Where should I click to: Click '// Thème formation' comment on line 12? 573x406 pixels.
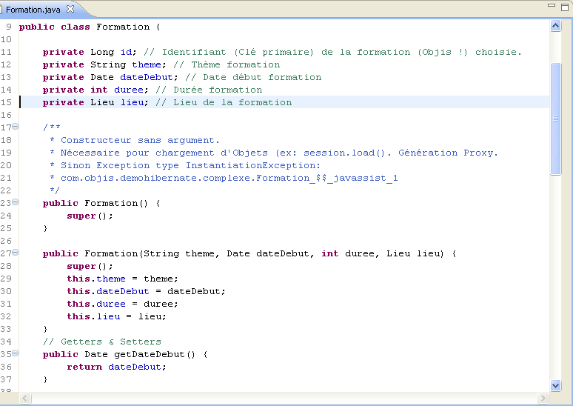click(227, 64)
